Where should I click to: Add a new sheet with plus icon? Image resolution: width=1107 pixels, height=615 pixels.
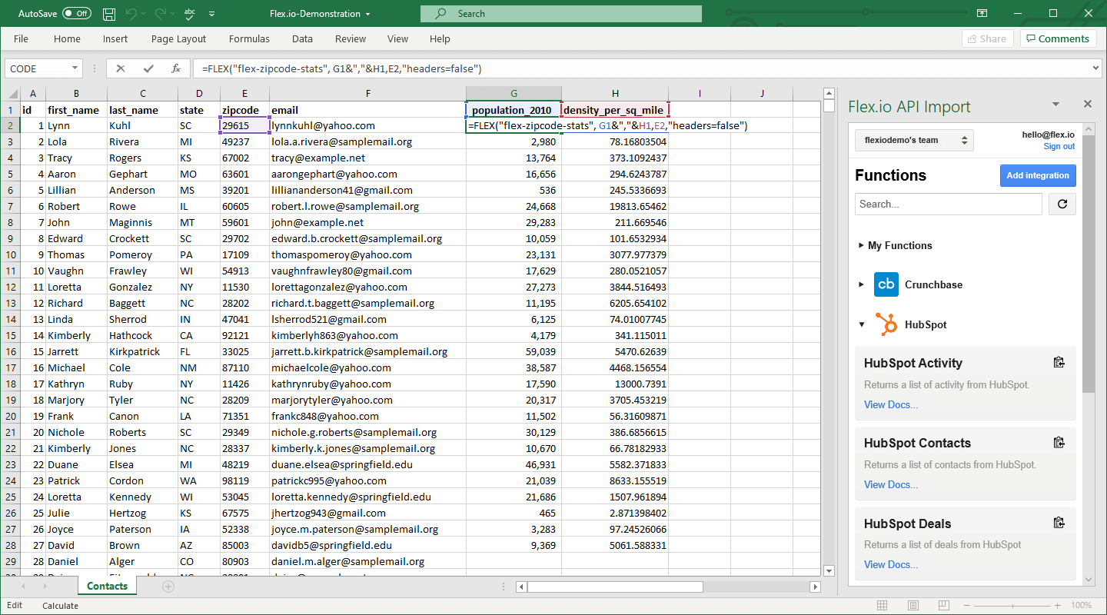(168, 587)
